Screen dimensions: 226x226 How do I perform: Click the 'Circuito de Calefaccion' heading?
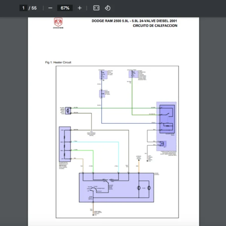pos(155,26)
